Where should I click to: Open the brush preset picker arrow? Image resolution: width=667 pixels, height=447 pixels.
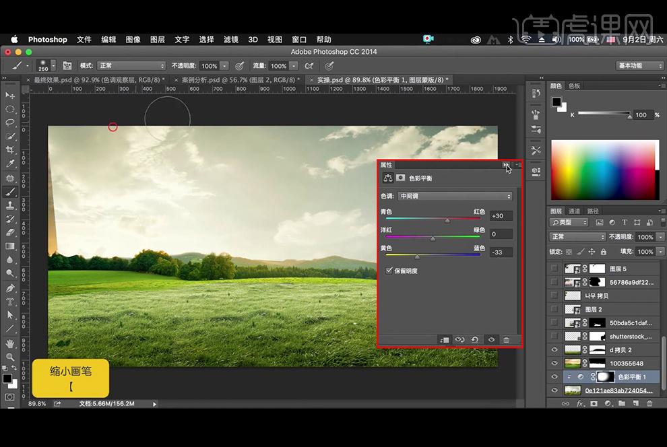(x=53, y=66)
